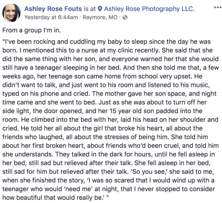Screen dimensions: 222x203
Task: Open the three-dot post options menu
Action: pos(218,8)
